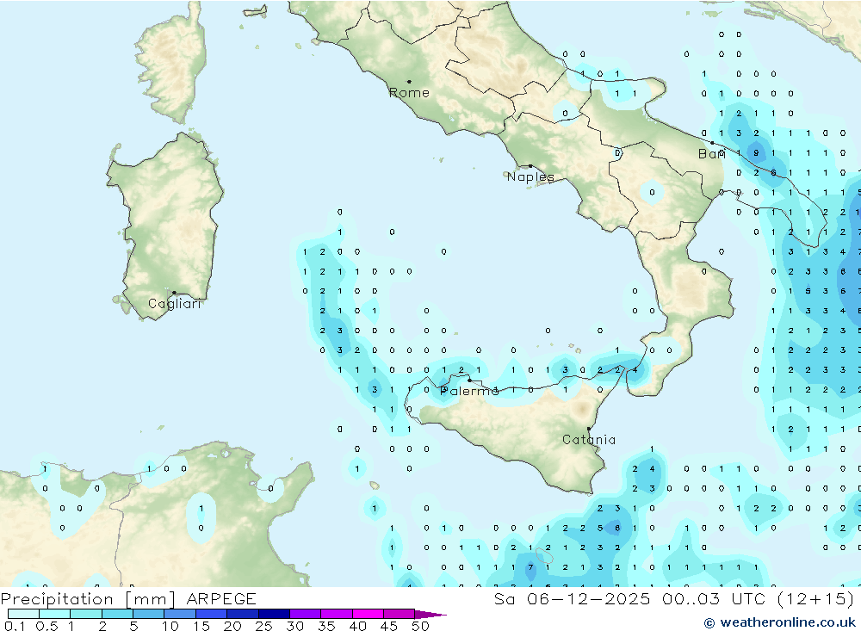Click the date 'Sa 06-12-2025'
This screenshot has width=861, height=631.
click(572, 598)
